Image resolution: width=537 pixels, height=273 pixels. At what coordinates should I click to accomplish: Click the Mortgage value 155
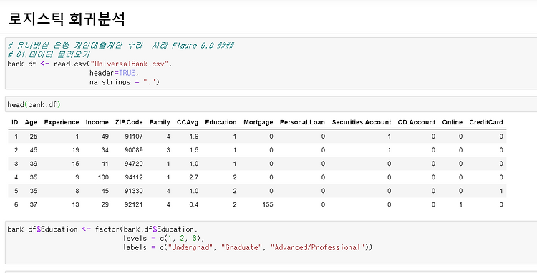[x=268, y=204]
